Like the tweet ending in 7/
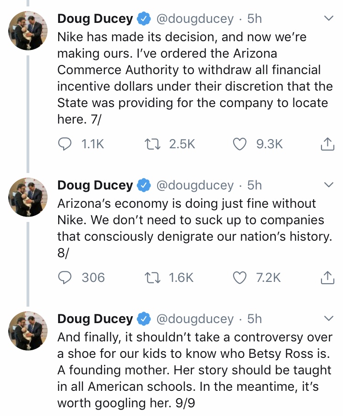 click(x=240, y=144)
